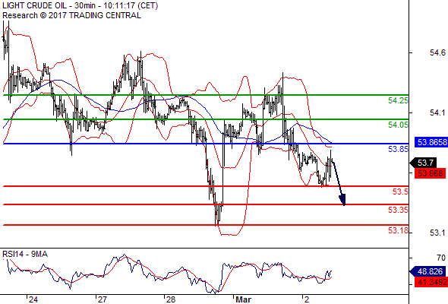Click the red 53.5 support label
Screen dimensions: 448x304
pos(400,192)
